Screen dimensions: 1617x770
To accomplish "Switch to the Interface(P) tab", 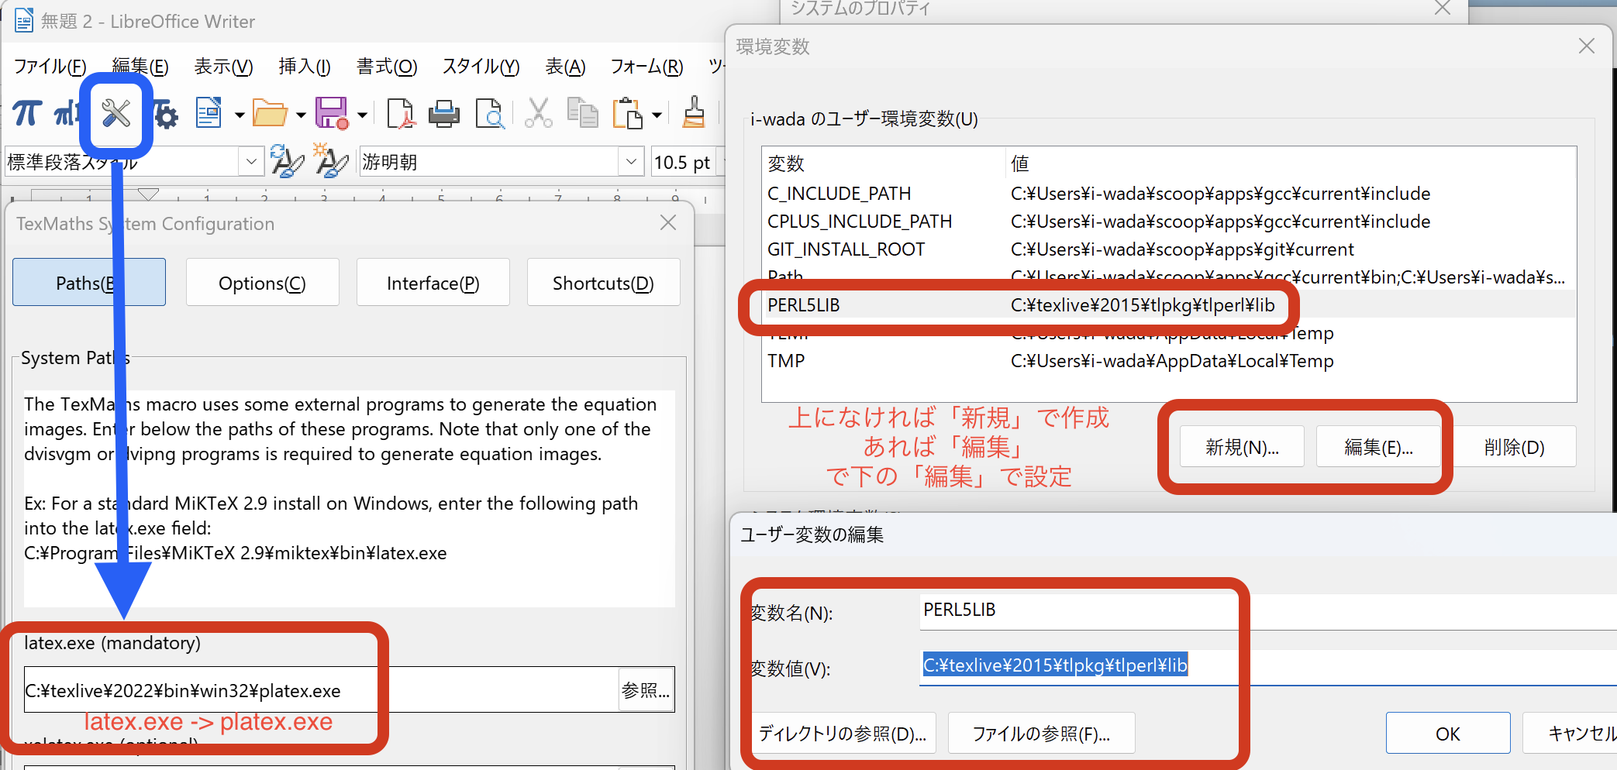I will pos(433,283).
